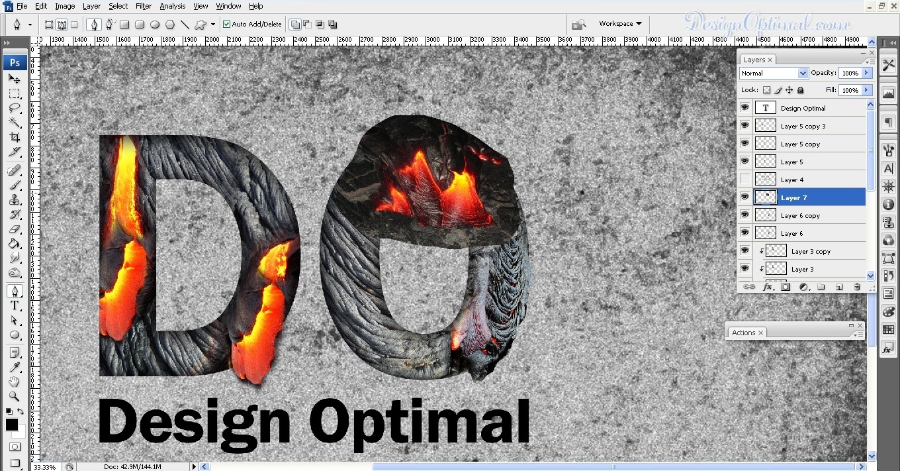The image size is (900, 471).
Task: Choose the Rectangle shape in options bar
Action: point(124,25)
